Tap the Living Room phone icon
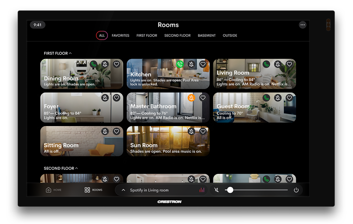Viewport: 353px width, 224px height. [266, 64]
